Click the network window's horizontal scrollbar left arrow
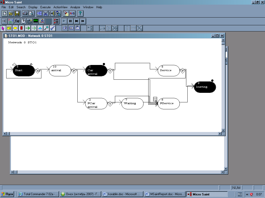The width and height of the screenshot is (265, 198). [x=5, y=134]
